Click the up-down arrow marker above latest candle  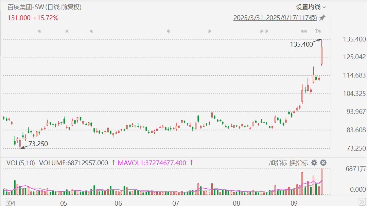pos(318,31)
